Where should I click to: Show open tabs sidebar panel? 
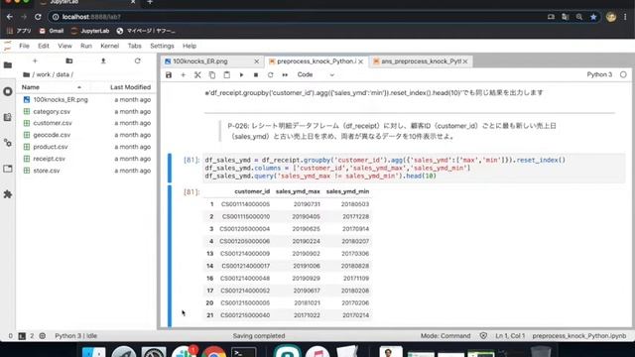[x=8, y=169]
